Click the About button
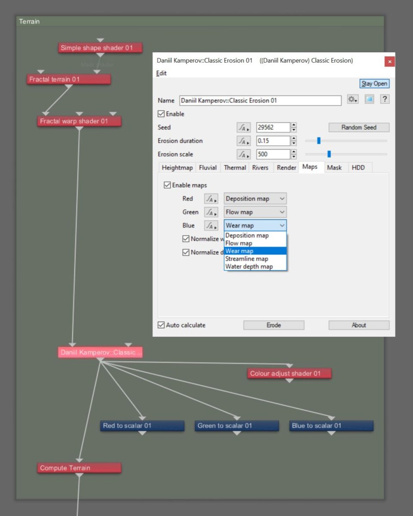 359,325
